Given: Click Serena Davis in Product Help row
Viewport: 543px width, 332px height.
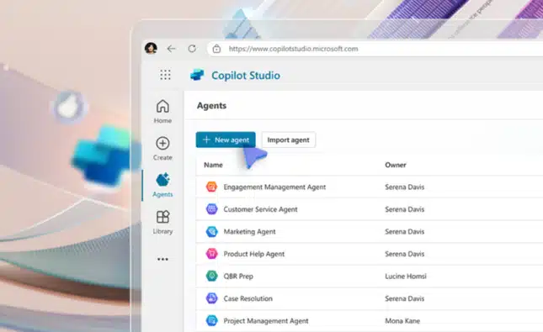Looking at the screenshot, I should pyautogui.click(x=404, y=254).
